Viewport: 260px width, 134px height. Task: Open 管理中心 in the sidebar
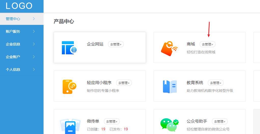pyautogui.click(x=22, y=19)
